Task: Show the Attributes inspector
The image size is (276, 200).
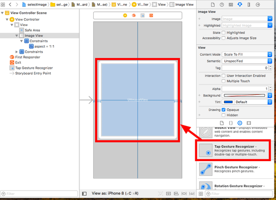Action: pyautogui.click(x=240, y=5)
